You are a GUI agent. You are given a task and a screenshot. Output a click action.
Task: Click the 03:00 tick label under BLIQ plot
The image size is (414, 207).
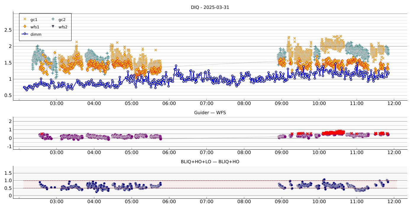click(56, 202)
